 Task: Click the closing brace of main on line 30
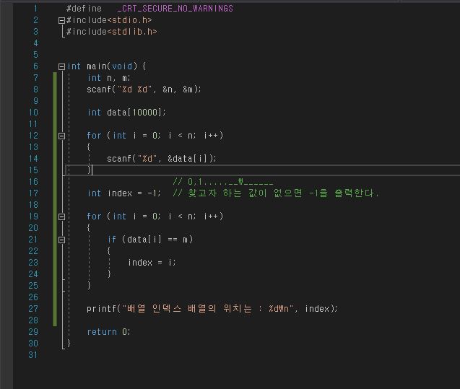point(69,343)
